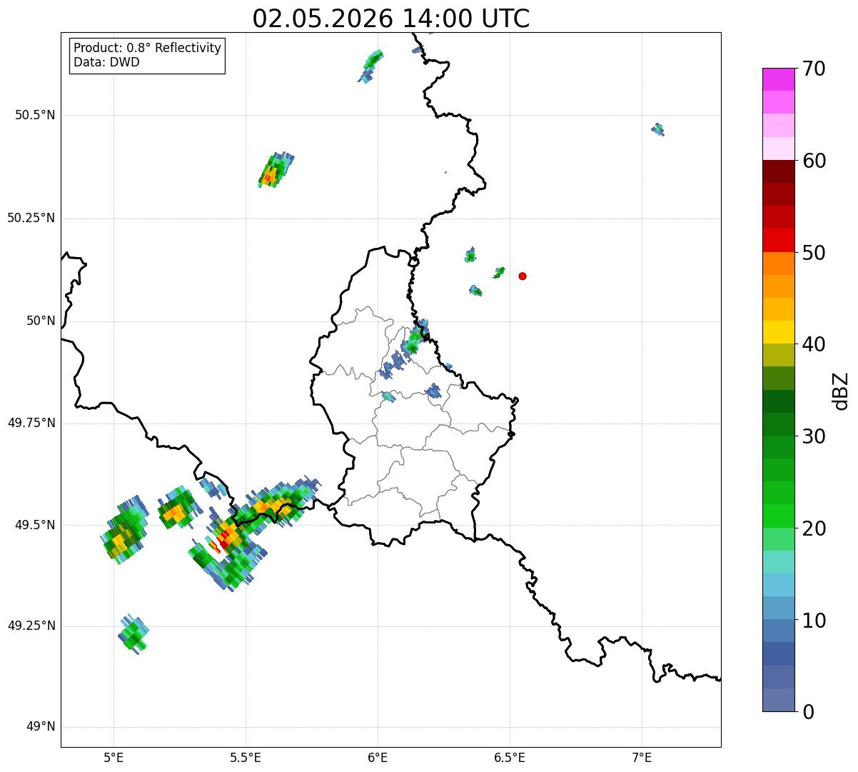Click the storm cell near 50.35°N 5.6°E
The height and width of the screenshot is (772, 858).
tap(275, 170)
